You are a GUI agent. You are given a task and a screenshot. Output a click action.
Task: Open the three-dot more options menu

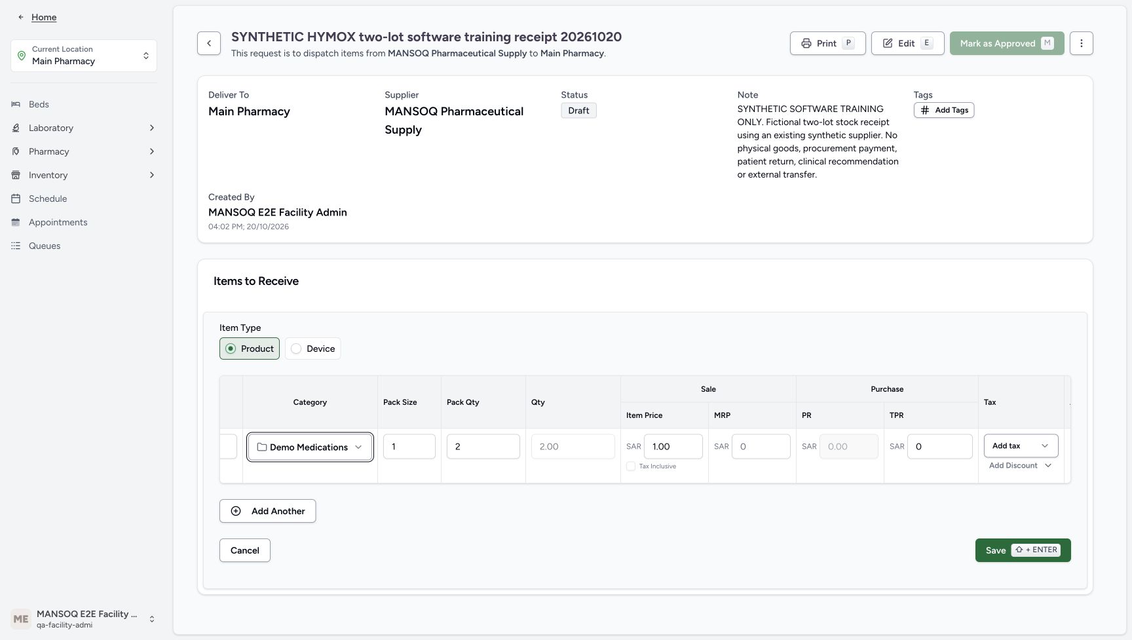tap(1082, 43)
